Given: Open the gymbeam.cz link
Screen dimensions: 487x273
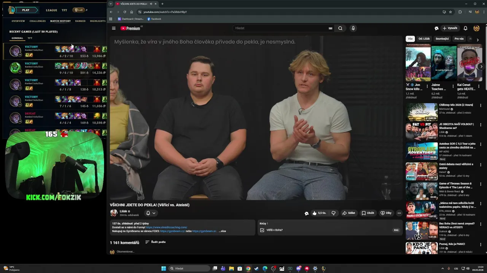Looking at the screenshot, I should [x=172, y=231].
